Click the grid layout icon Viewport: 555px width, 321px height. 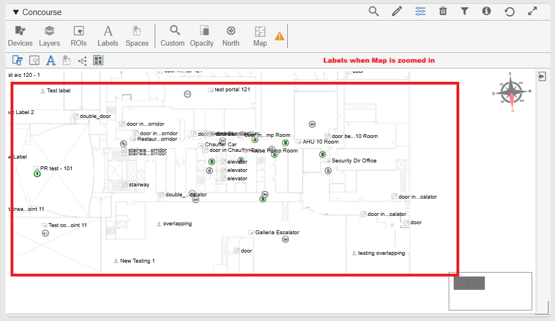[98, 61]
